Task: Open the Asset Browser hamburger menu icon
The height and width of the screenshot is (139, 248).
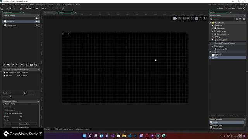Action: click(244, 19)
